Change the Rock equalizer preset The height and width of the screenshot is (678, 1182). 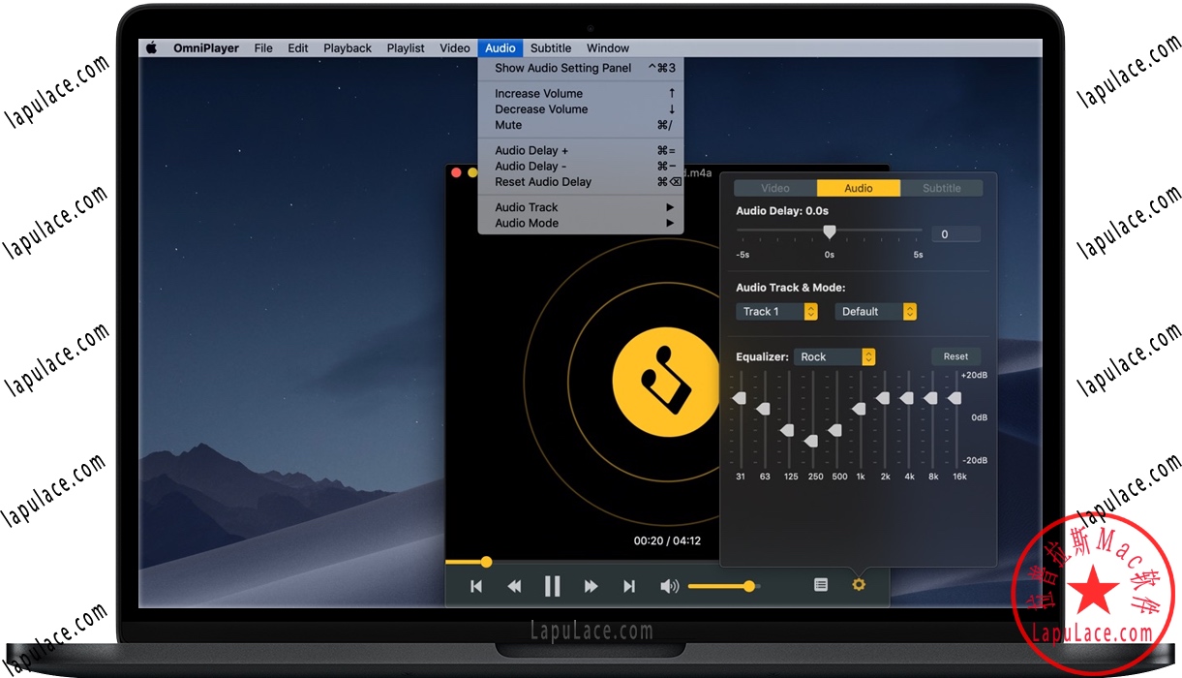pyautogui.click(x=834, y=356)
